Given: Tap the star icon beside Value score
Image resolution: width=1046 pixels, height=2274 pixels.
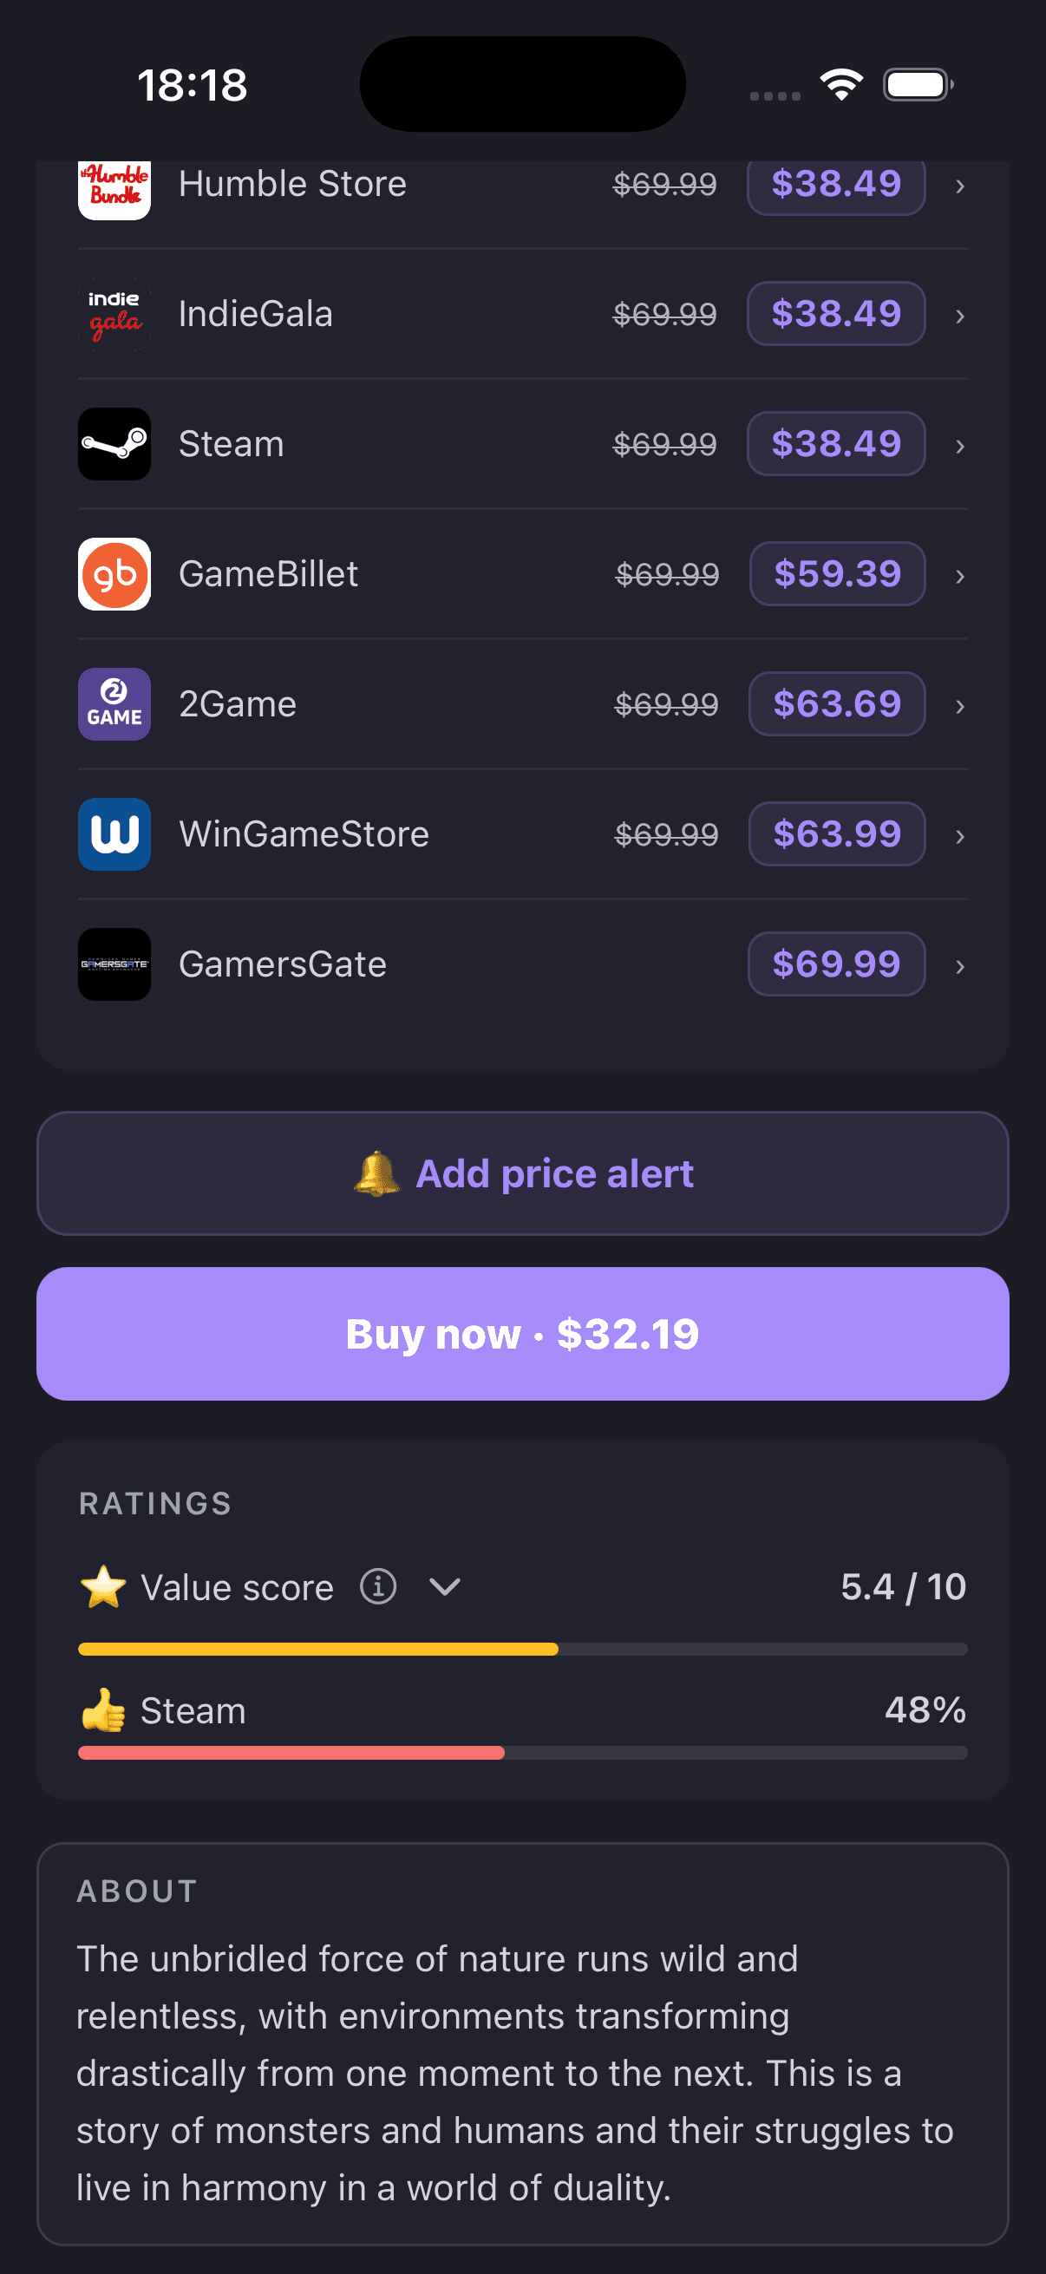Looking at the screenshot, I should pyautogui.click(x=103, y=1585).
